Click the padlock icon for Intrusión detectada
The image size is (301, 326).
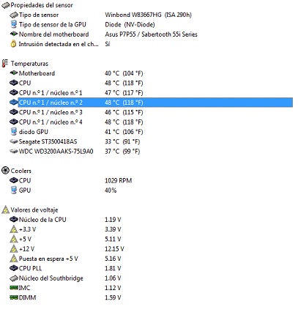(14, 44)
